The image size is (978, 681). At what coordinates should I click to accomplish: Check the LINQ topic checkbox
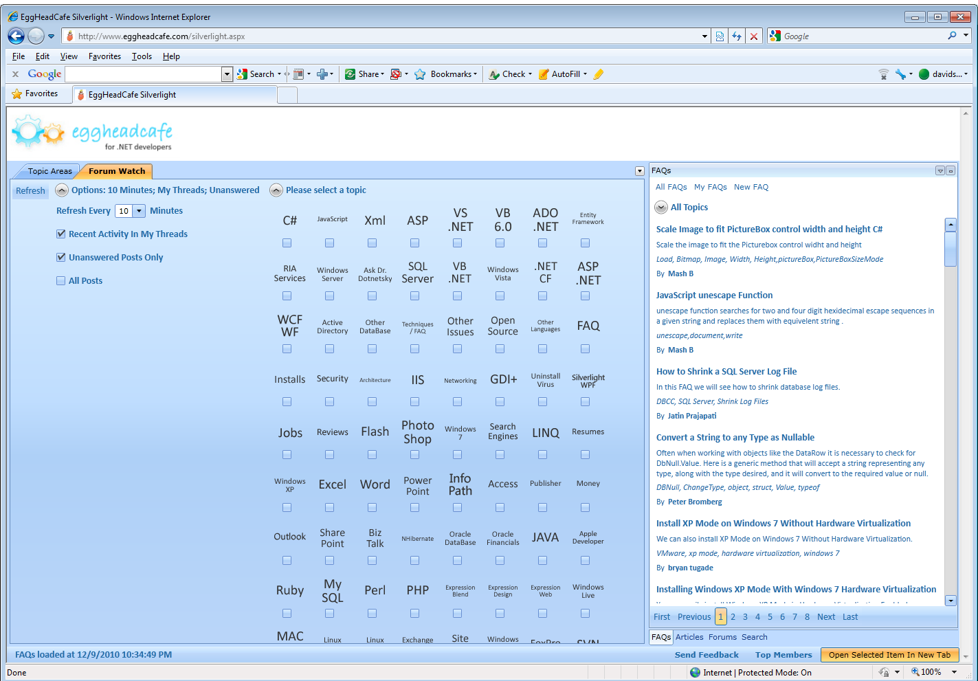542,455
